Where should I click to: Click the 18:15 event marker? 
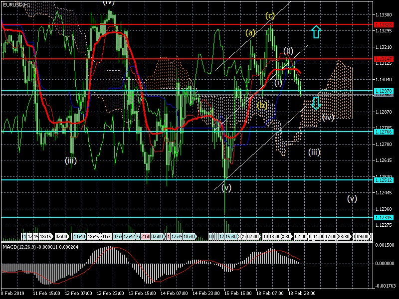click(x=45, y=236)
